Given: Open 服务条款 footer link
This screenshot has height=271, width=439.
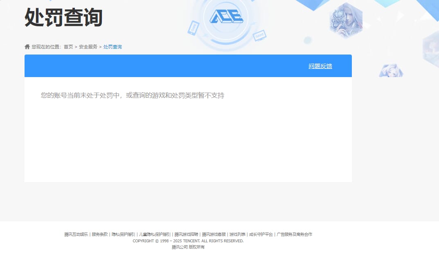Looking at the screenshot, I should click(x=100, y=234).
